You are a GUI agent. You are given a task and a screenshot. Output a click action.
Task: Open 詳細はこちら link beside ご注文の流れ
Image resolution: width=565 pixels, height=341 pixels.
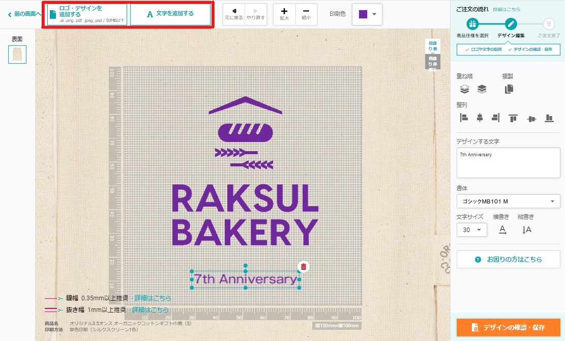tap(507, 9)
